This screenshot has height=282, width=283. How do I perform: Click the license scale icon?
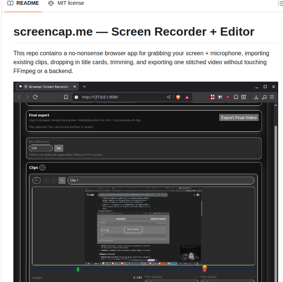point(51,3)
